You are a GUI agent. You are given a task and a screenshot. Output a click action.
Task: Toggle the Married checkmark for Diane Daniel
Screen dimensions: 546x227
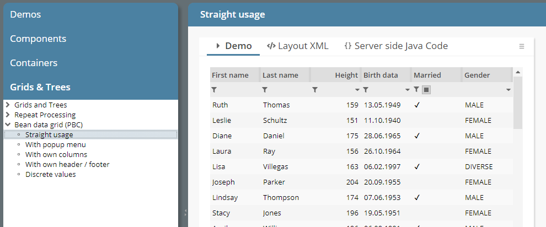click(417, 136)
